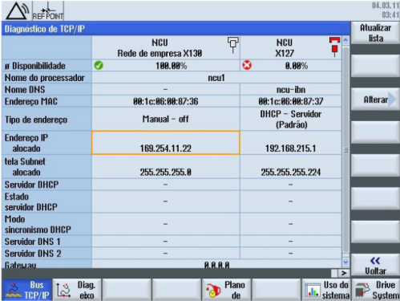Go back with the Voltar softkey
The width and height of the screenshot is (400, 301).
(x=375, y=266)
